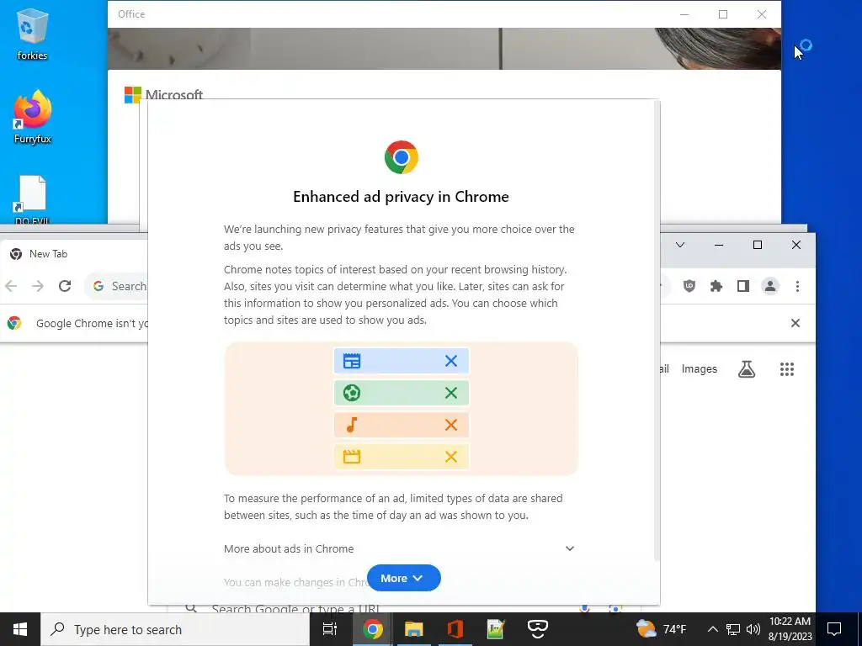Image resolution: width=862 pixels, height=646 pixels.
Task: Open the Images link on Google page
Action: click(700, 369)
